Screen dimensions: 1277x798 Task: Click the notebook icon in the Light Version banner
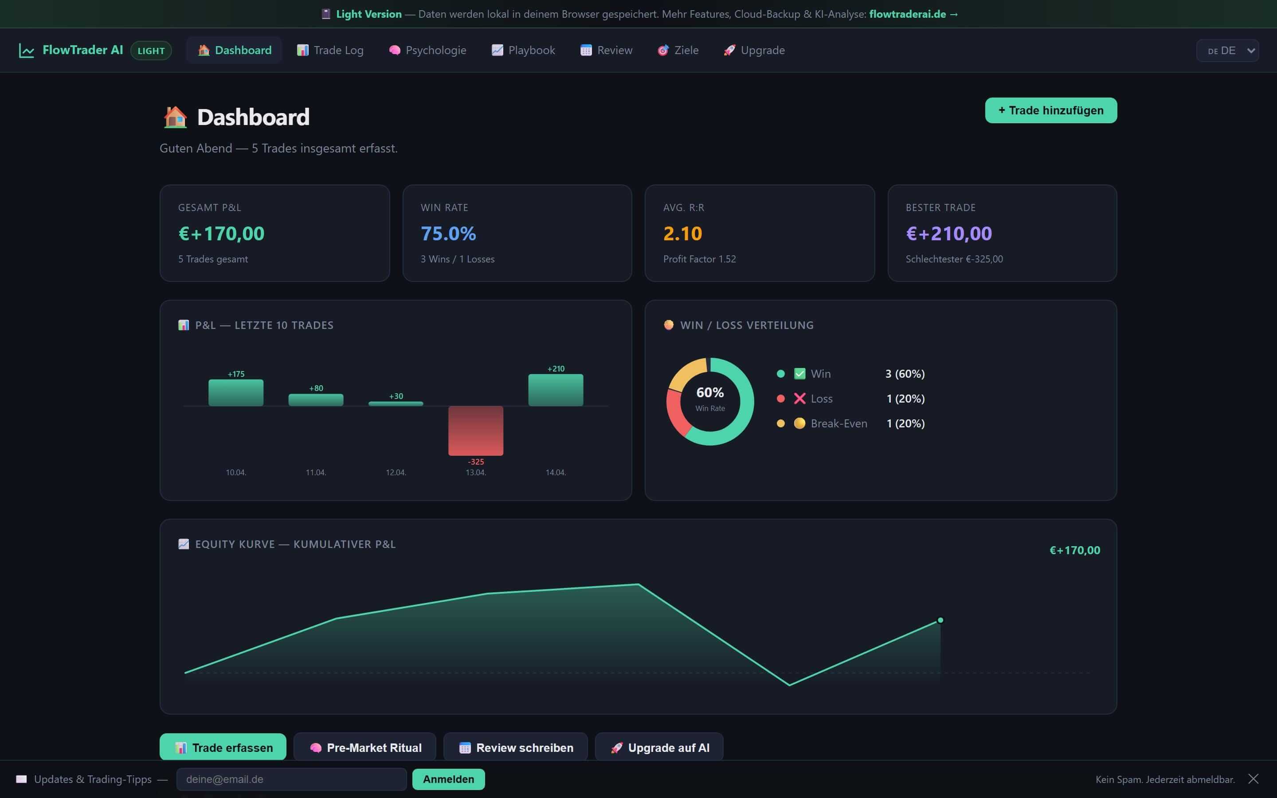(x=326, y=14)
